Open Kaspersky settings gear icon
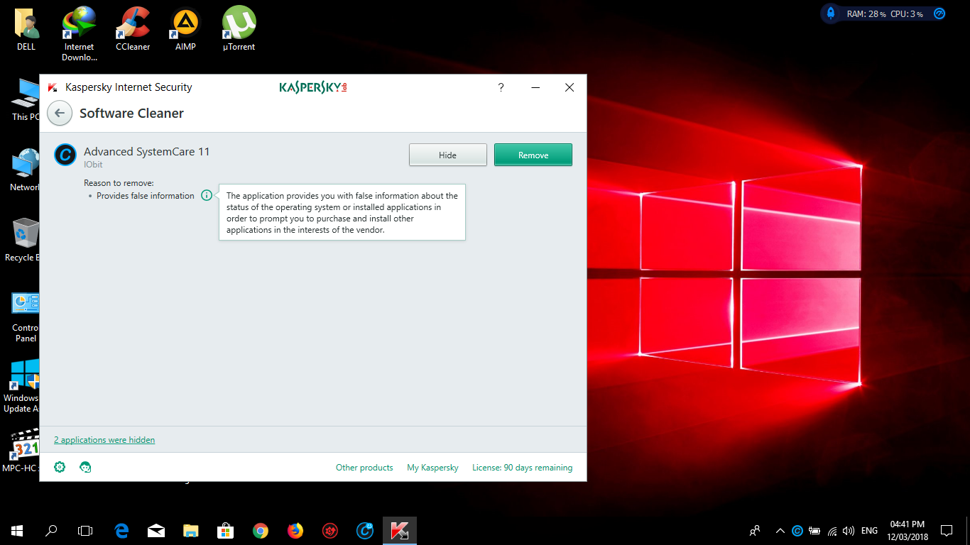970x545 pixels. tap(60, 467)
